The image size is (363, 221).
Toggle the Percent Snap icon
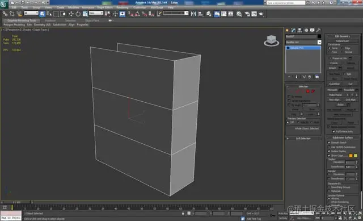pos(145,14)
